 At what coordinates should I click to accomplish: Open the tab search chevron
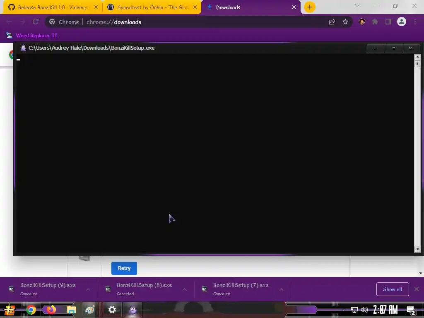pos(357,6)
